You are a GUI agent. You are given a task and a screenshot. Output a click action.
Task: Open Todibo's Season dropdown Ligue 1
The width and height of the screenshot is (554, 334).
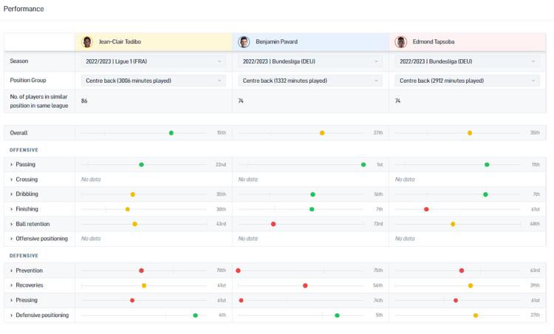153,61
